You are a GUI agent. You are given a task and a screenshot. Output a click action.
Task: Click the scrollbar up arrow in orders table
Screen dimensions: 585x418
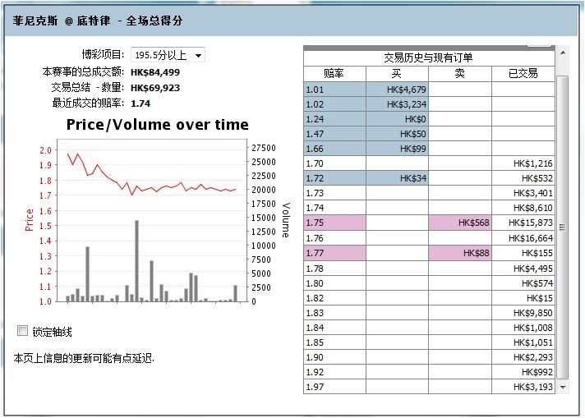pyautogui.click(x=563, y=52)
